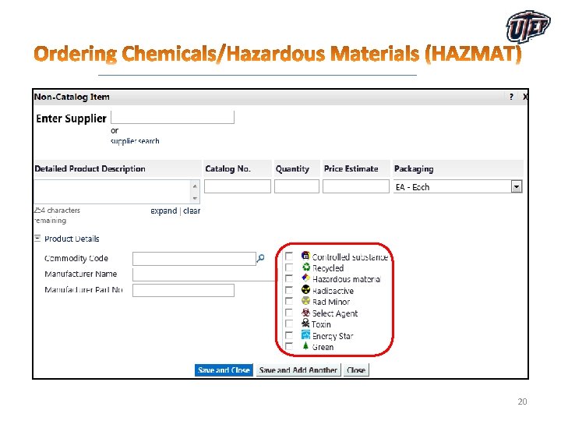This screenshot has width=561, height=421.
Task: Open commodity code search magnifier
Action: [x=261, y=258]
